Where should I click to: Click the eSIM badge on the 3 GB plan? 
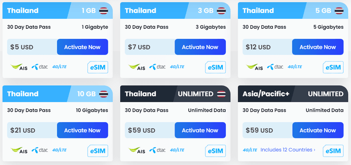coord(215,67)
